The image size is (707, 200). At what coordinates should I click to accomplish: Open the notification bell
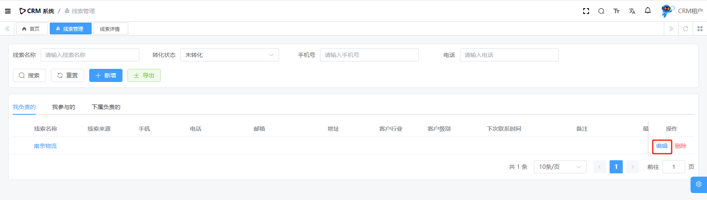(x=648, y=11)
